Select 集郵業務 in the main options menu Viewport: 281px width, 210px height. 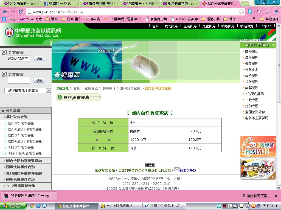tap(252, 88)
